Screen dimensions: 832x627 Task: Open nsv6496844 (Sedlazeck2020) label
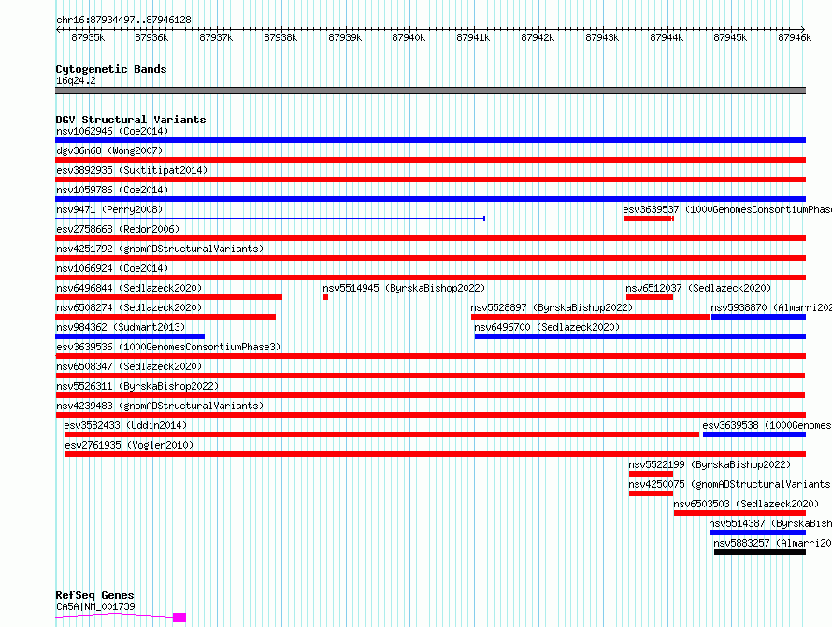pyautogui.click(x=129, y=288)
